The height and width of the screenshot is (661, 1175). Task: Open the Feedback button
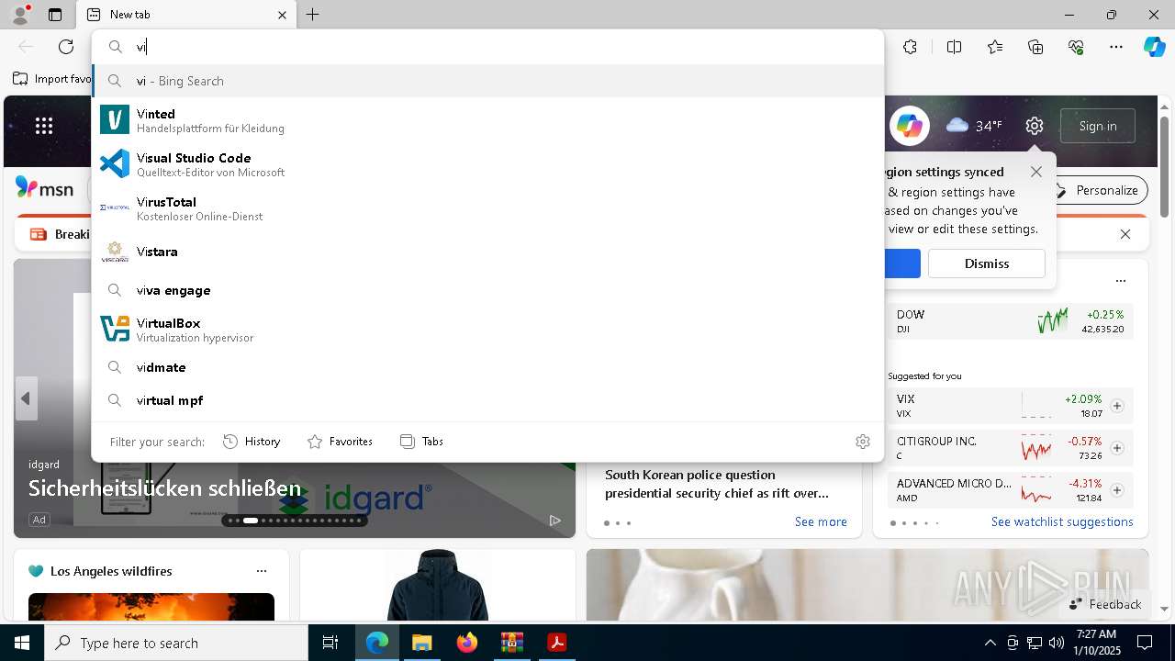pos(1104,604)
